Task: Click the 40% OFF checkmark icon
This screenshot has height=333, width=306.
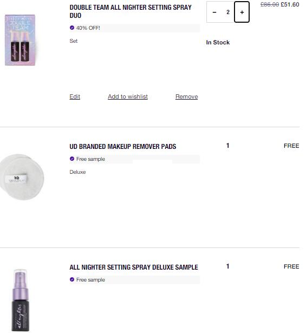Action: tap(72, 28)
